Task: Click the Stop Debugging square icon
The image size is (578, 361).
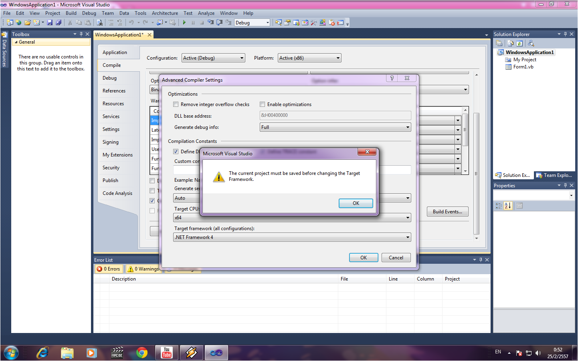Action: [202, 23]
